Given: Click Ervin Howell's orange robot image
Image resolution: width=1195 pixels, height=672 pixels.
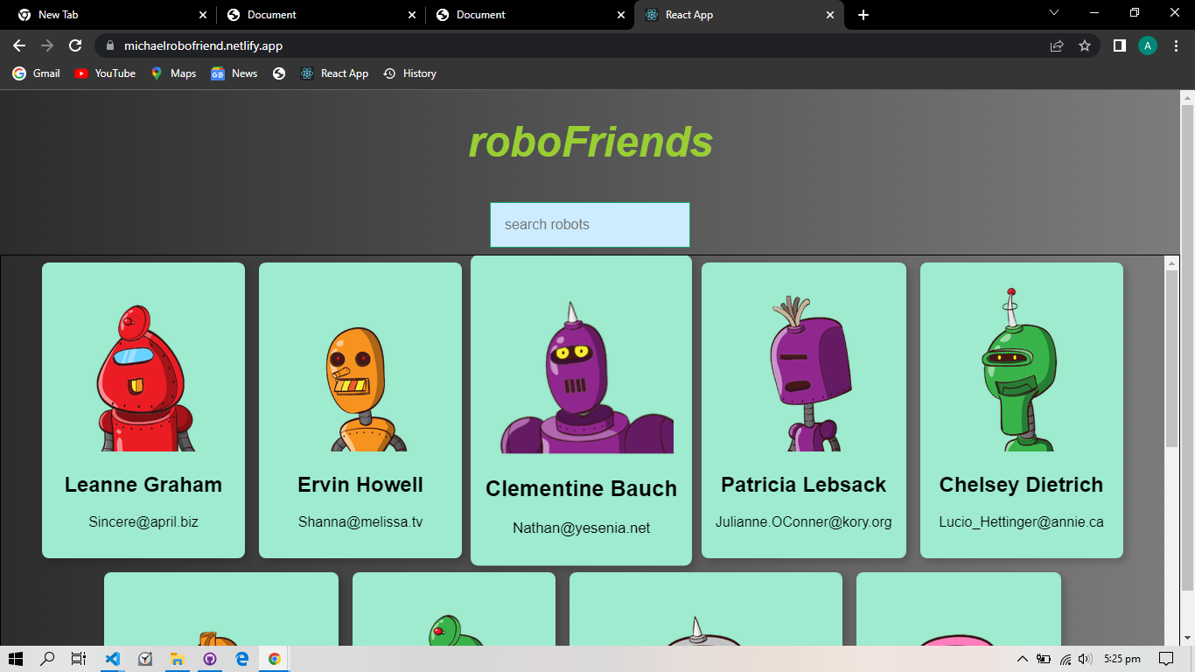Looking at the screenshot, I should click(360, 388).
